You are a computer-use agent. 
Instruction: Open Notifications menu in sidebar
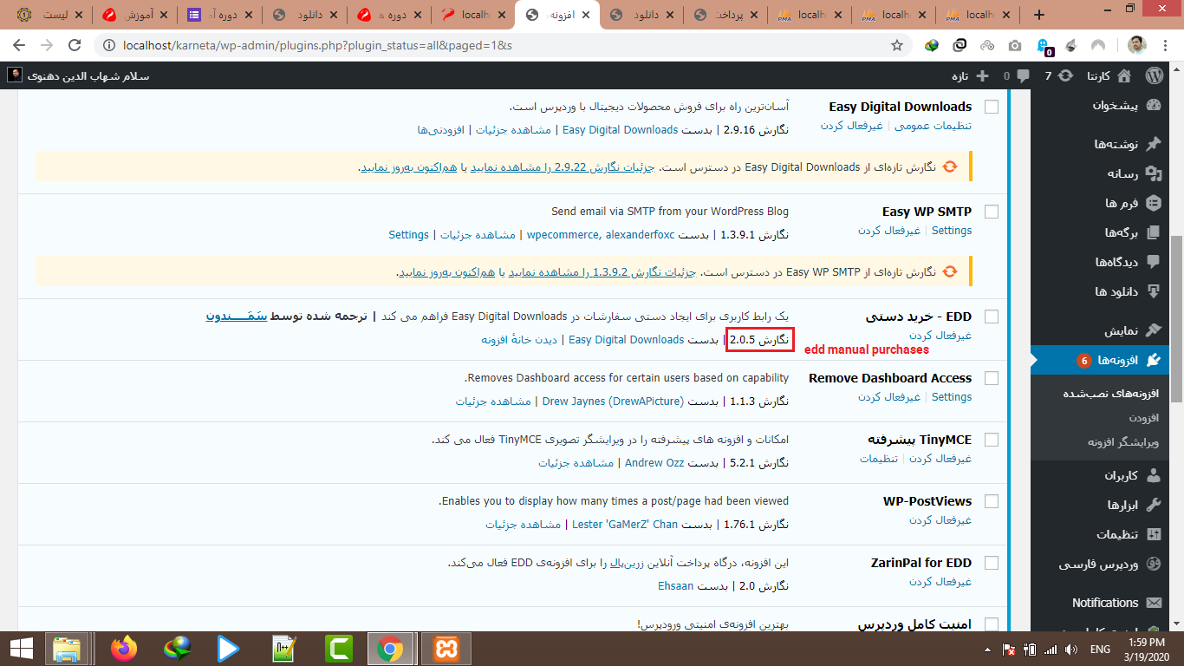pos(1107,603)
